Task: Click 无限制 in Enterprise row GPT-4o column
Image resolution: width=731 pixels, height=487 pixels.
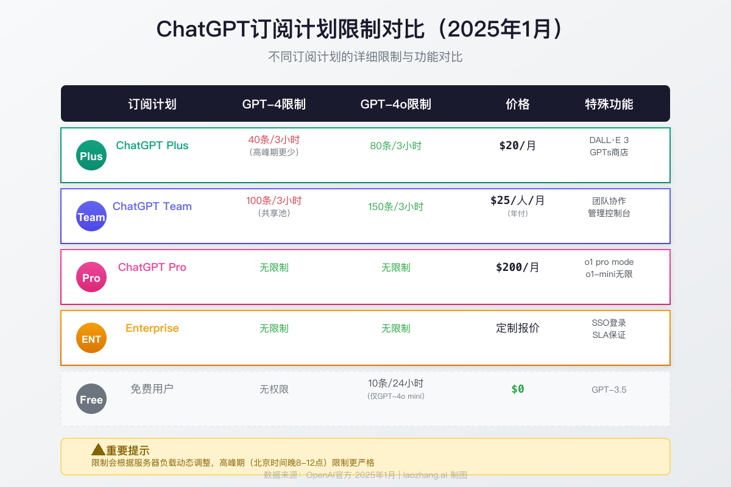Action: (x=396, y=329)
